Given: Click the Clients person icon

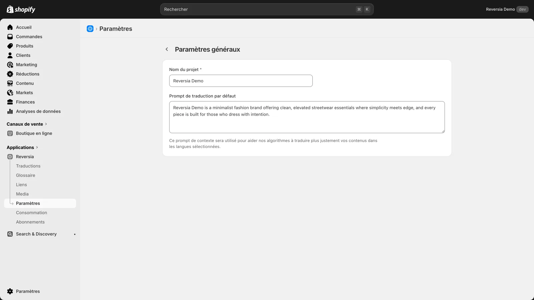Looking at the screenshot, I should click(10, 55).
